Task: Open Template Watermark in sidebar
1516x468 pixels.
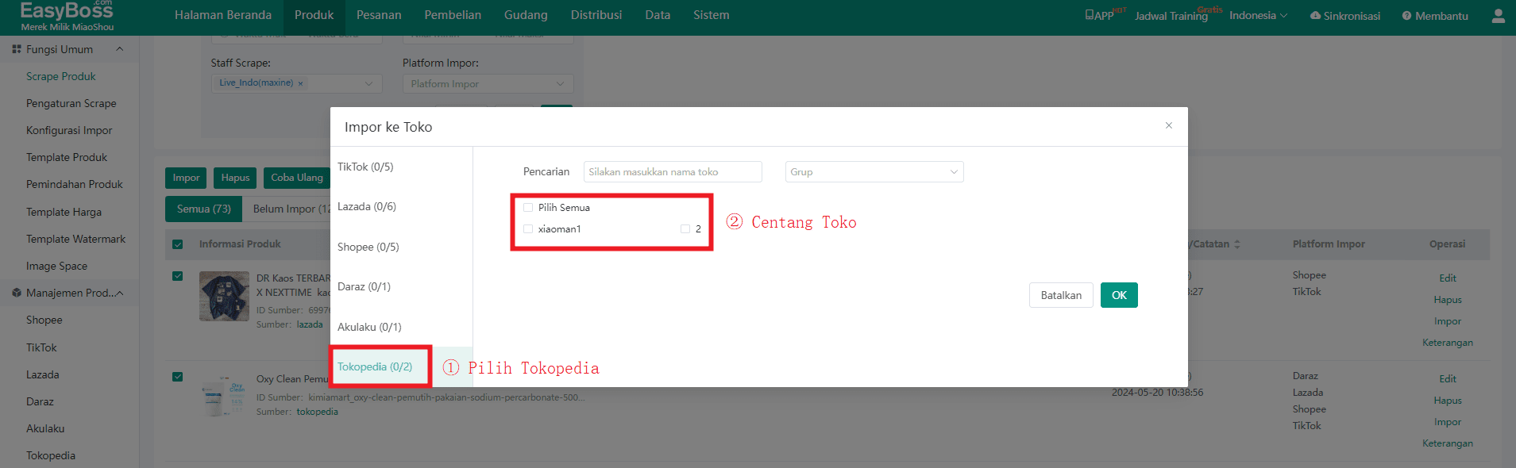Action: coord(75,239)
